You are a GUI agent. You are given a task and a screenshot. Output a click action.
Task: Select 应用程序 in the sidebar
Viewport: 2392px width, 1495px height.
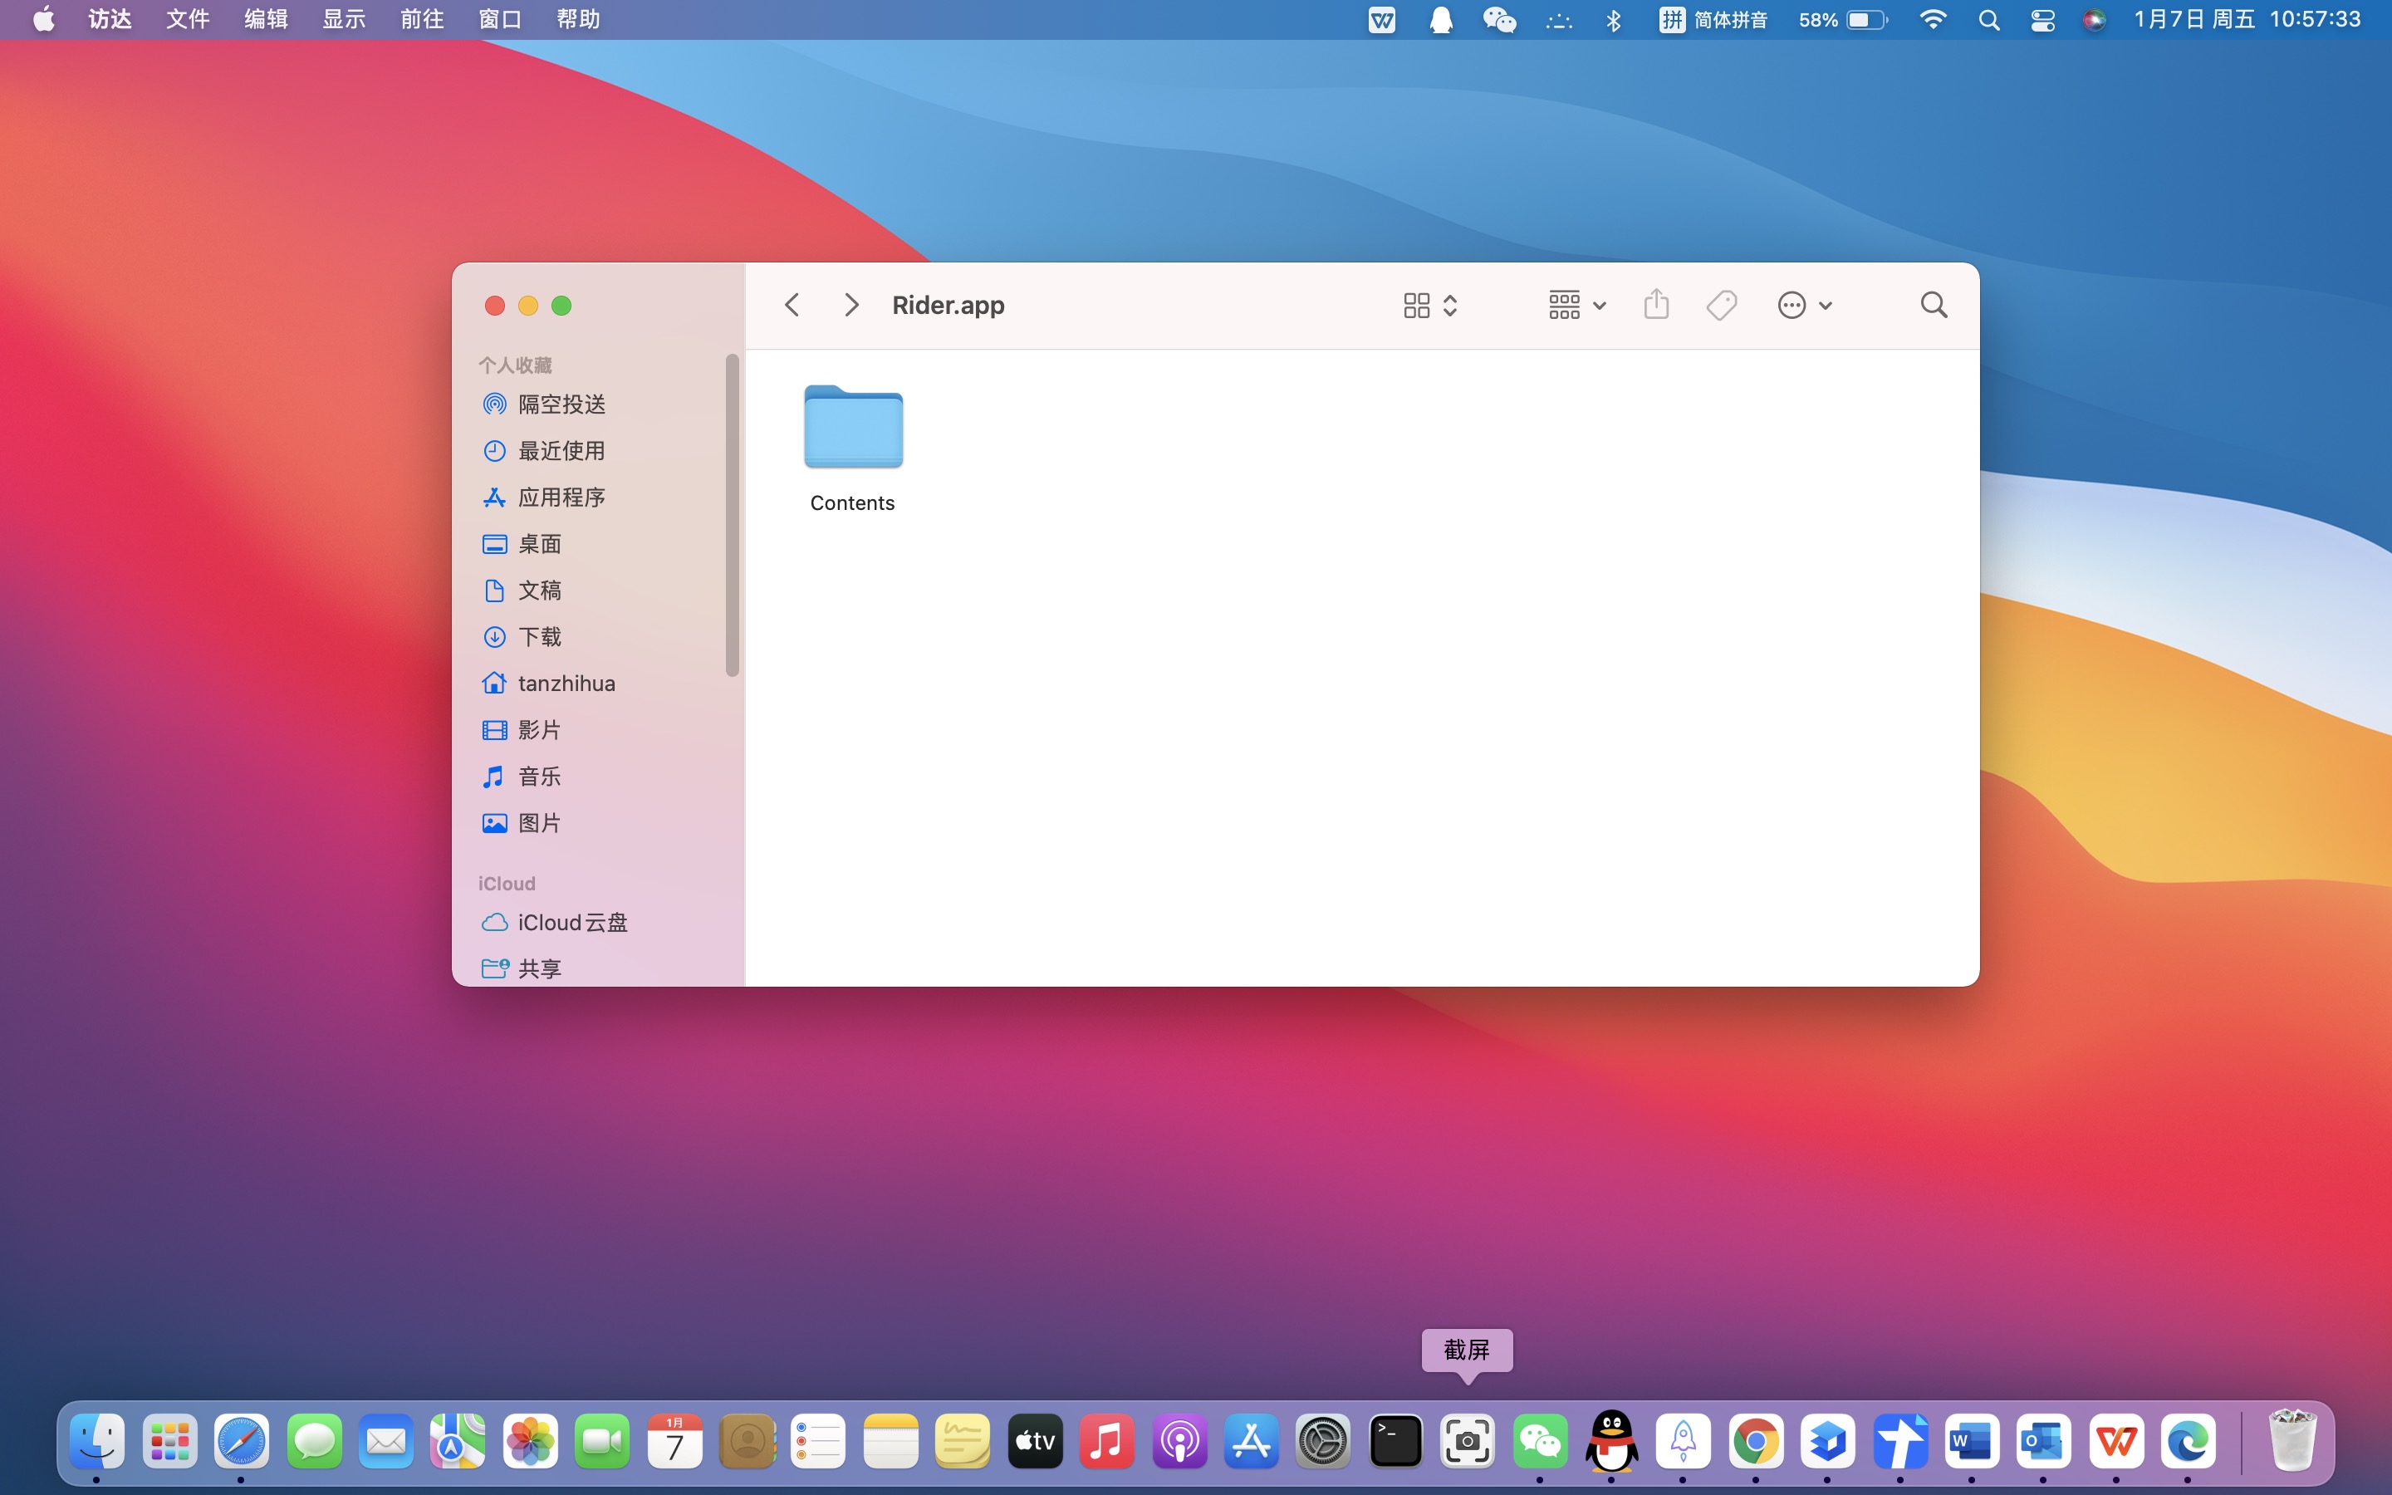point(561,498)
